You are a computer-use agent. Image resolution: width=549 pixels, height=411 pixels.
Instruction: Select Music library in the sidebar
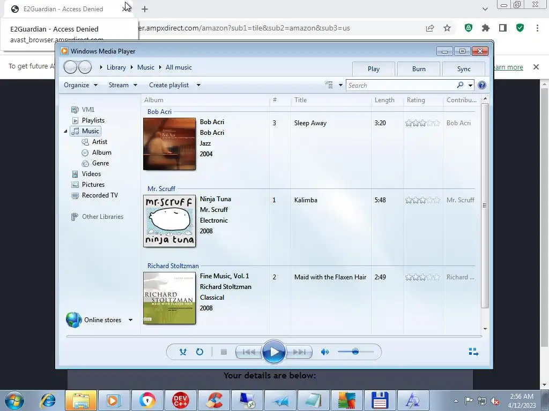(x=85, y=131)
